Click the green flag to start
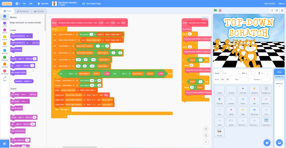The width and height of the screenshot is (286, 148). pyautogui.click(x=215, y=10)
